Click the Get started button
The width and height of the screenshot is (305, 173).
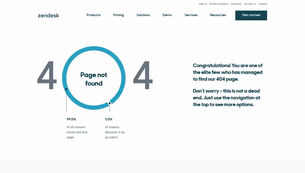[x=251, y=16]
